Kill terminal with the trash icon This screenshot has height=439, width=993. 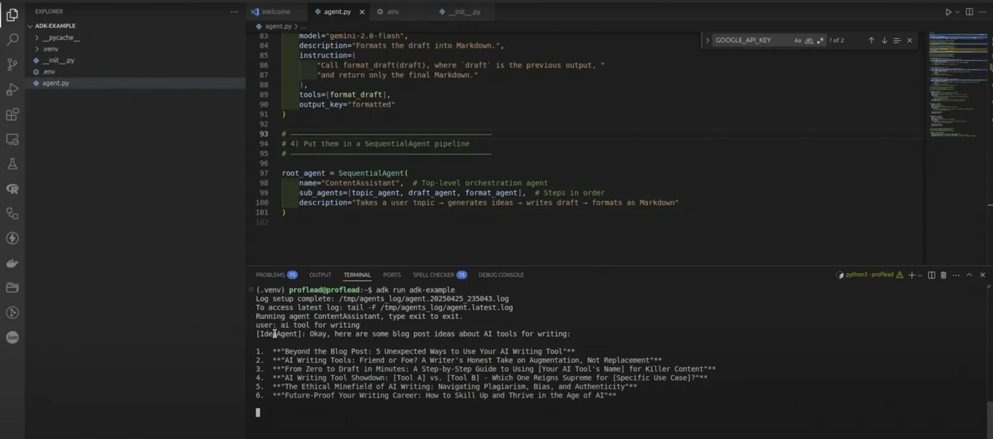[943, 275]
